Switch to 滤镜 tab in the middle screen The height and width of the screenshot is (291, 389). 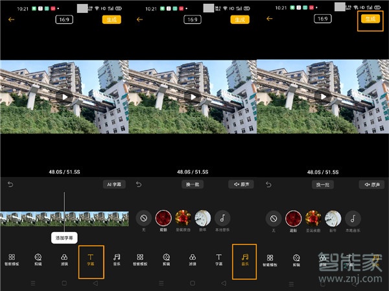(193, 259)
